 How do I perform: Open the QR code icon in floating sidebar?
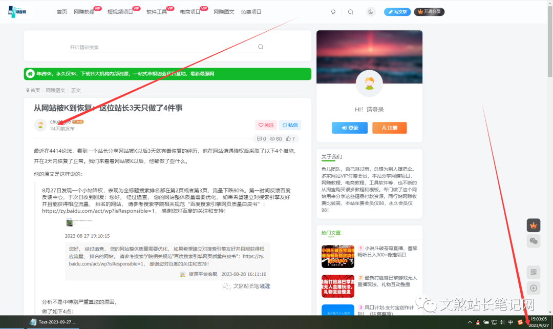[533, 273]
